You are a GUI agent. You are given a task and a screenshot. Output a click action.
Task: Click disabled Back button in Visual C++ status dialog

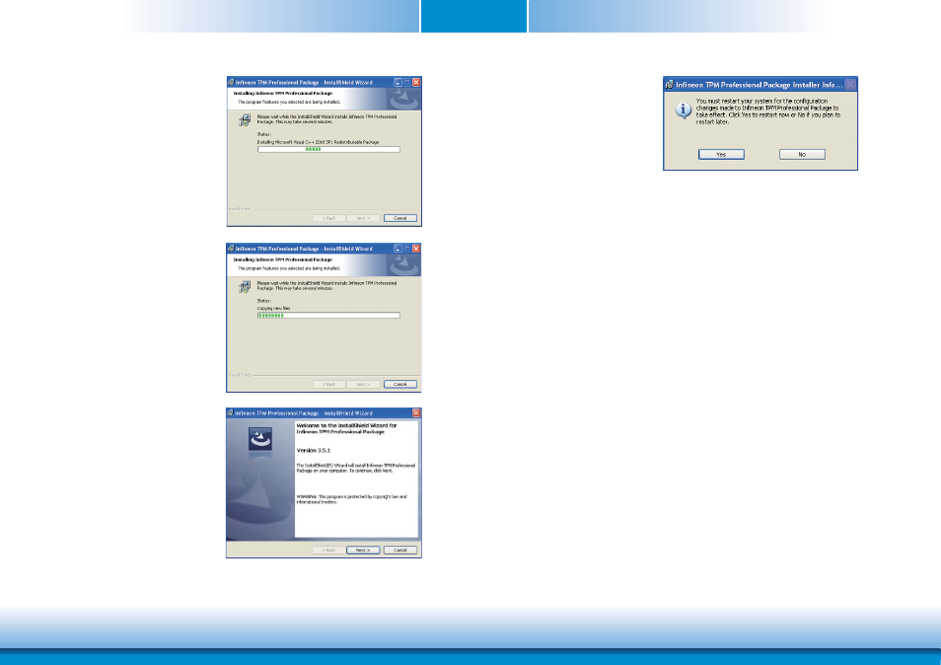point(328,218)
